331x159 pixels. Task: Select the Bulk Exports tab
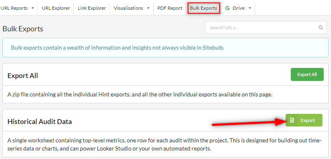tap(203, 8)
